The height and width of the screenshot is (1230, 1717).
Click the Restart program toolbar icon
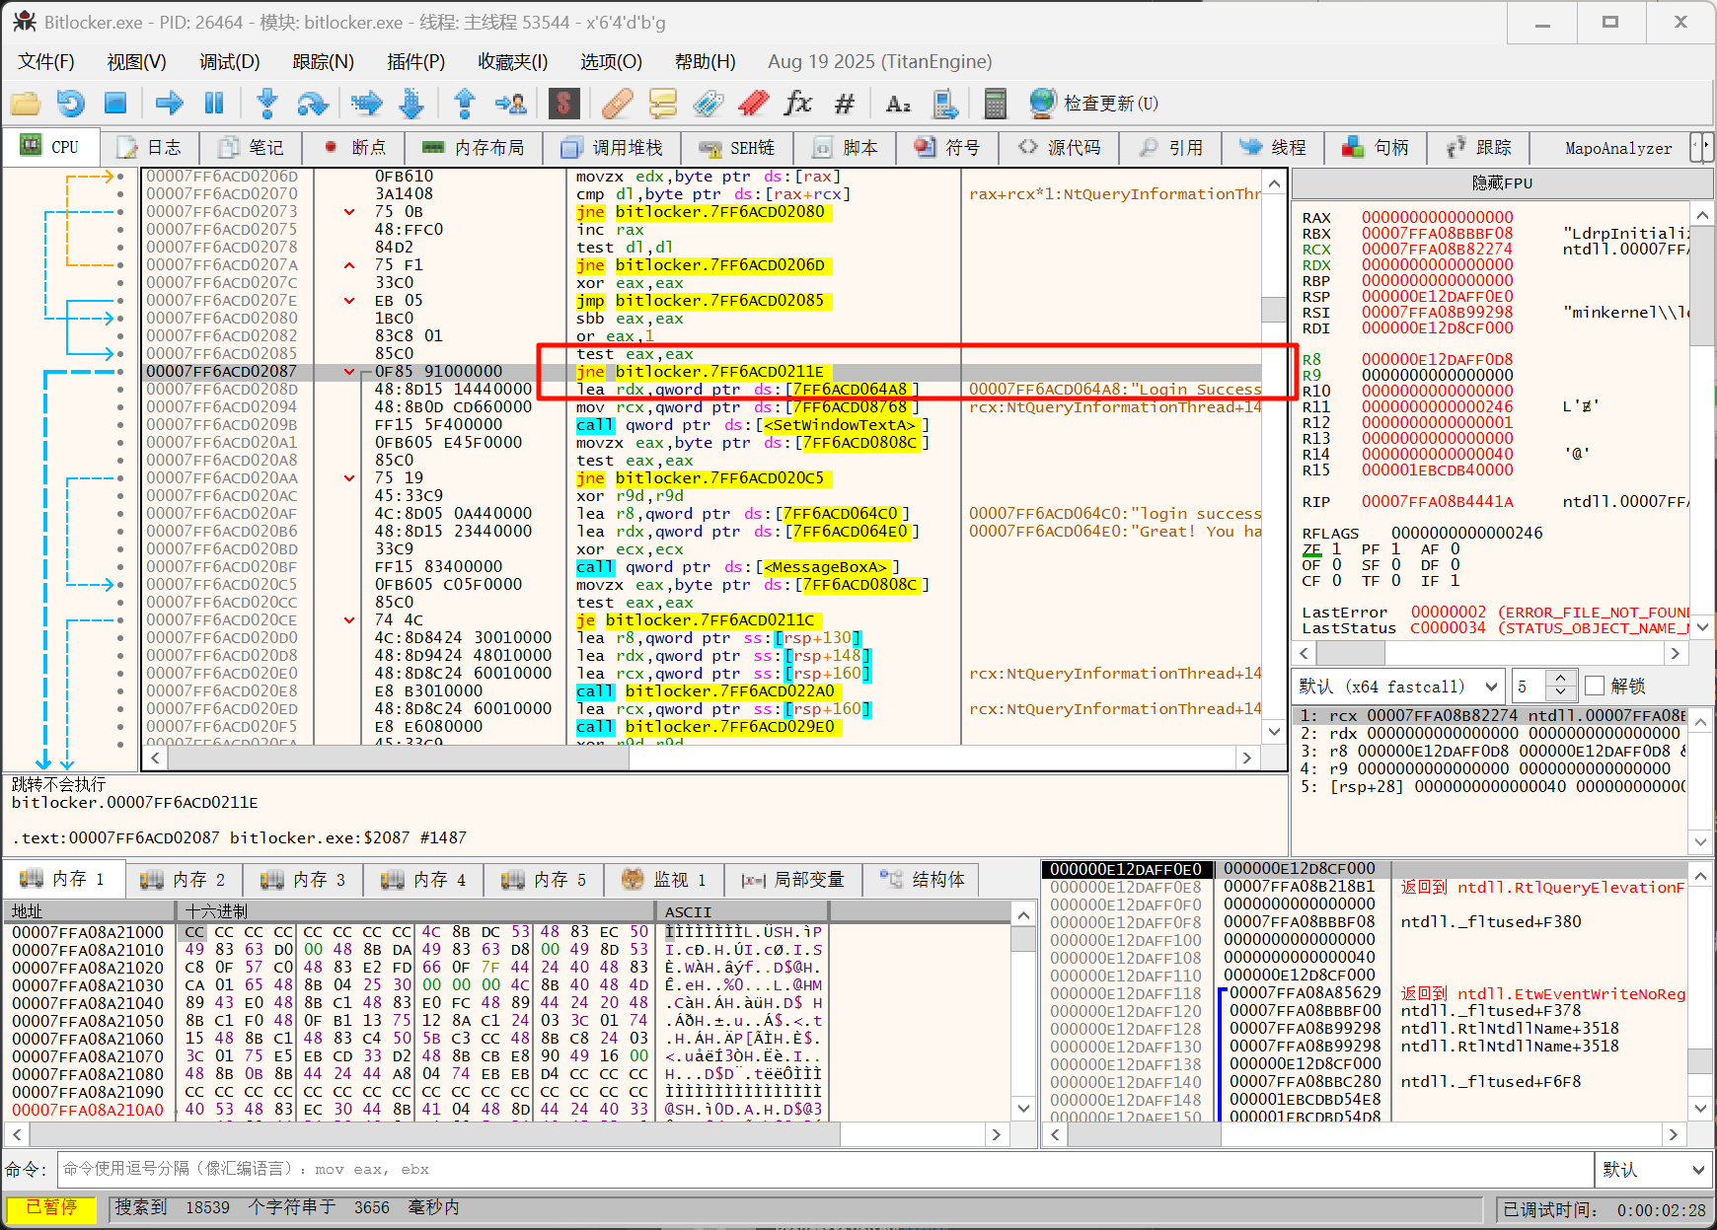click(70, 103)
